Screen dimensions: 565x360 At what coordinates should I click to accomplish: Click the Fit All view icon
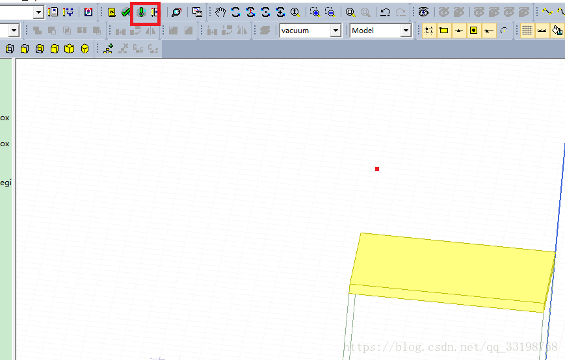(x=350, y=12)
